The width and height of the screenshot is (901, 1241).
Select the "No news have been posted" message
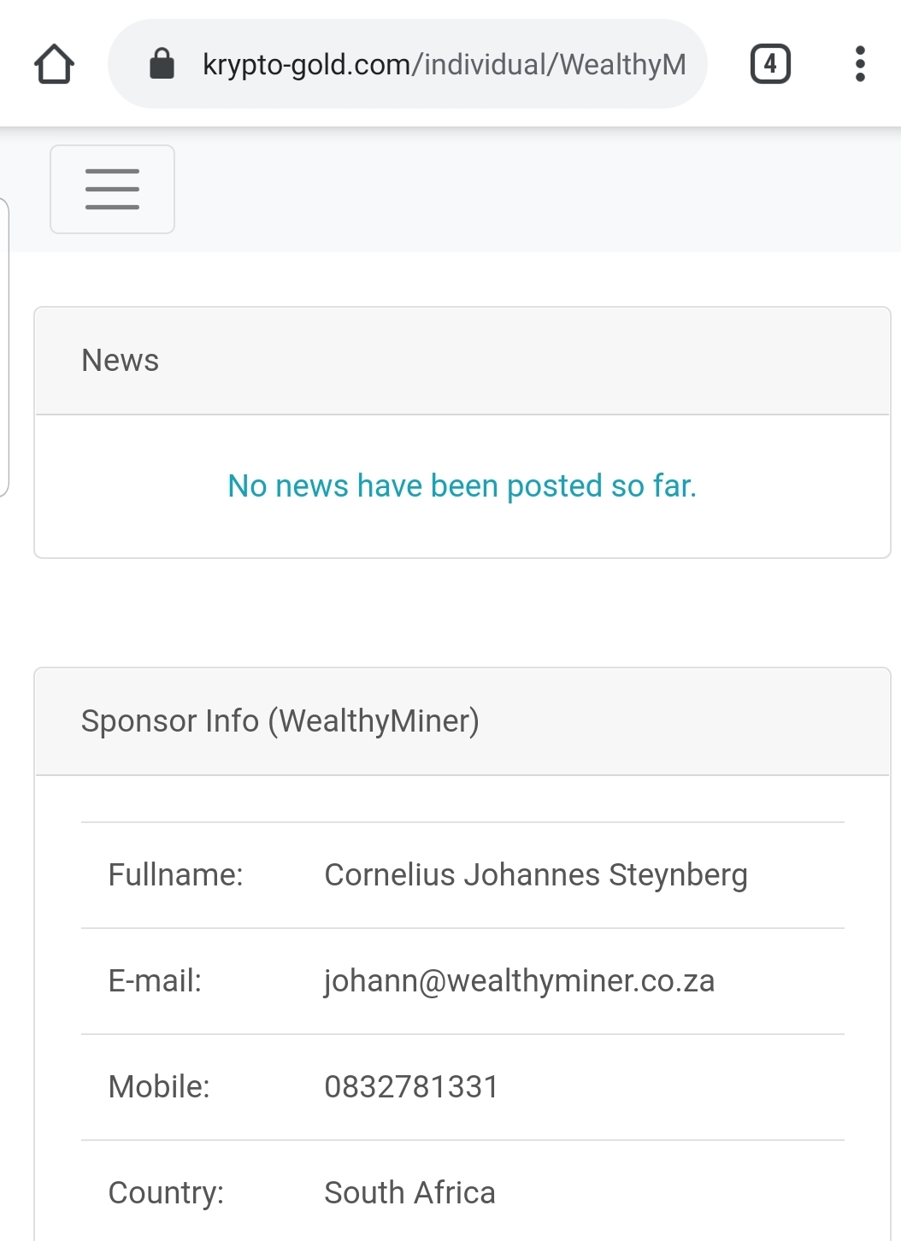[462, 485]
